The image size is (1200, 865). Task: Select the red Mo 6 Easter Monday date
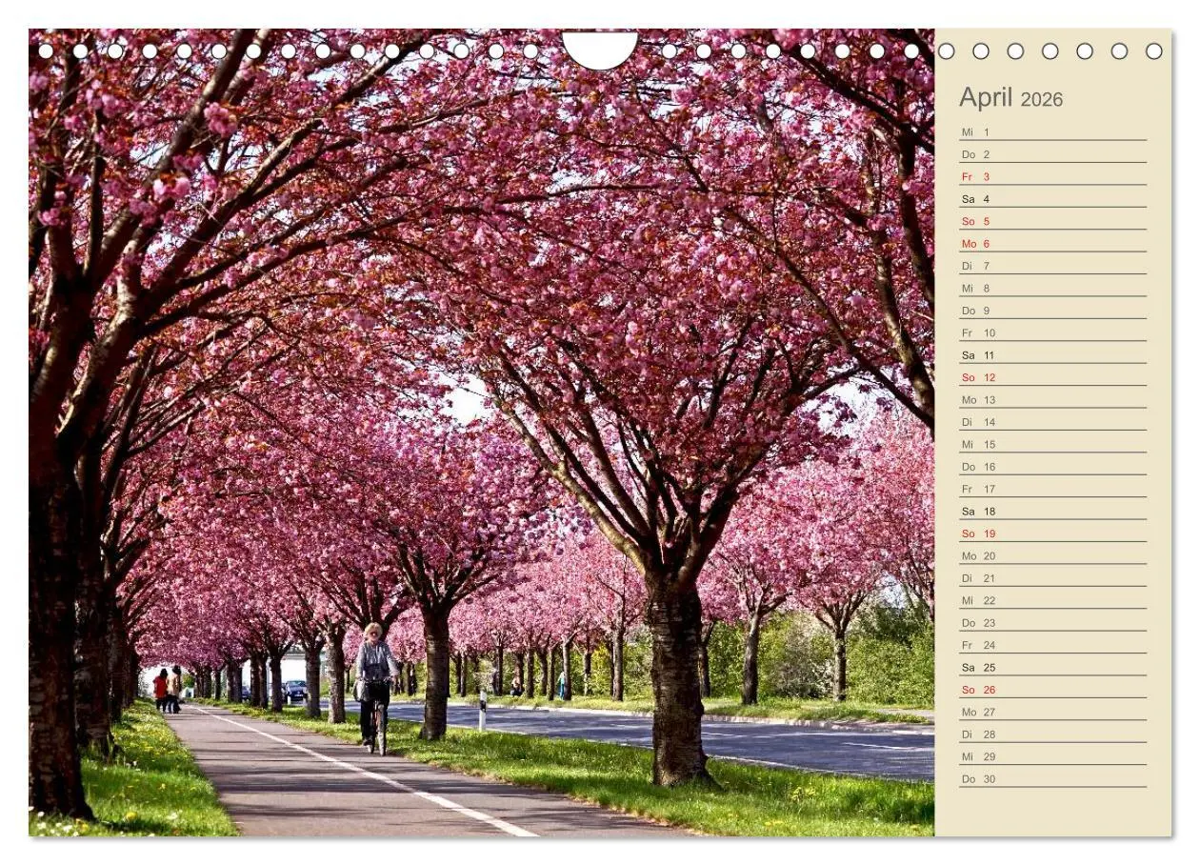(978, 243)
